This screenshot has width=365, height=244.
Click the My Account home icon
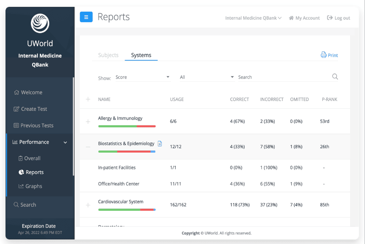click(291, 18)
